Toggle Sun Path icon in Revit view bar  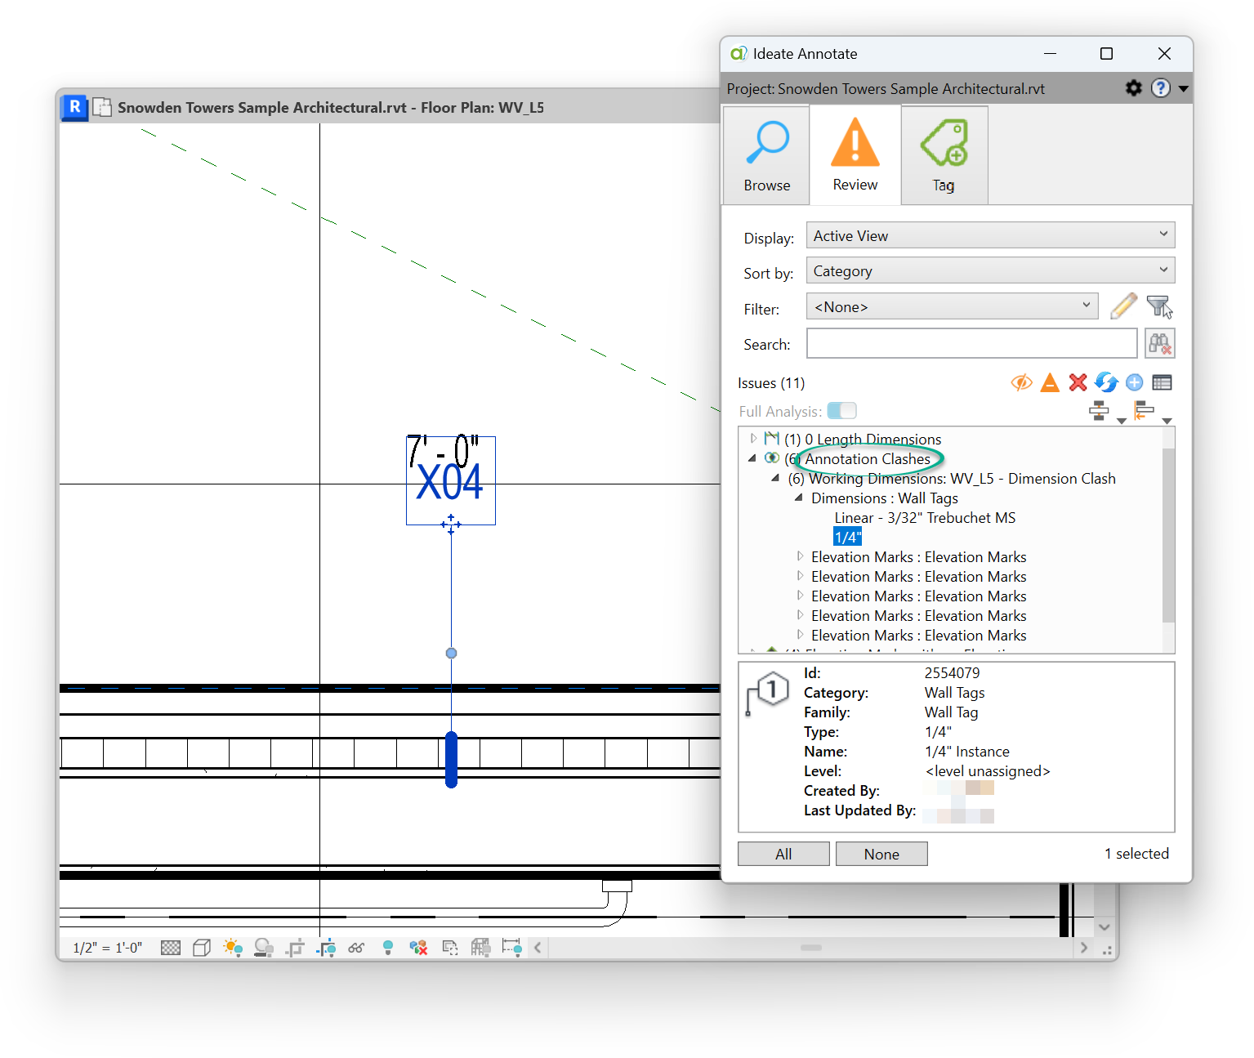[233, 948]
